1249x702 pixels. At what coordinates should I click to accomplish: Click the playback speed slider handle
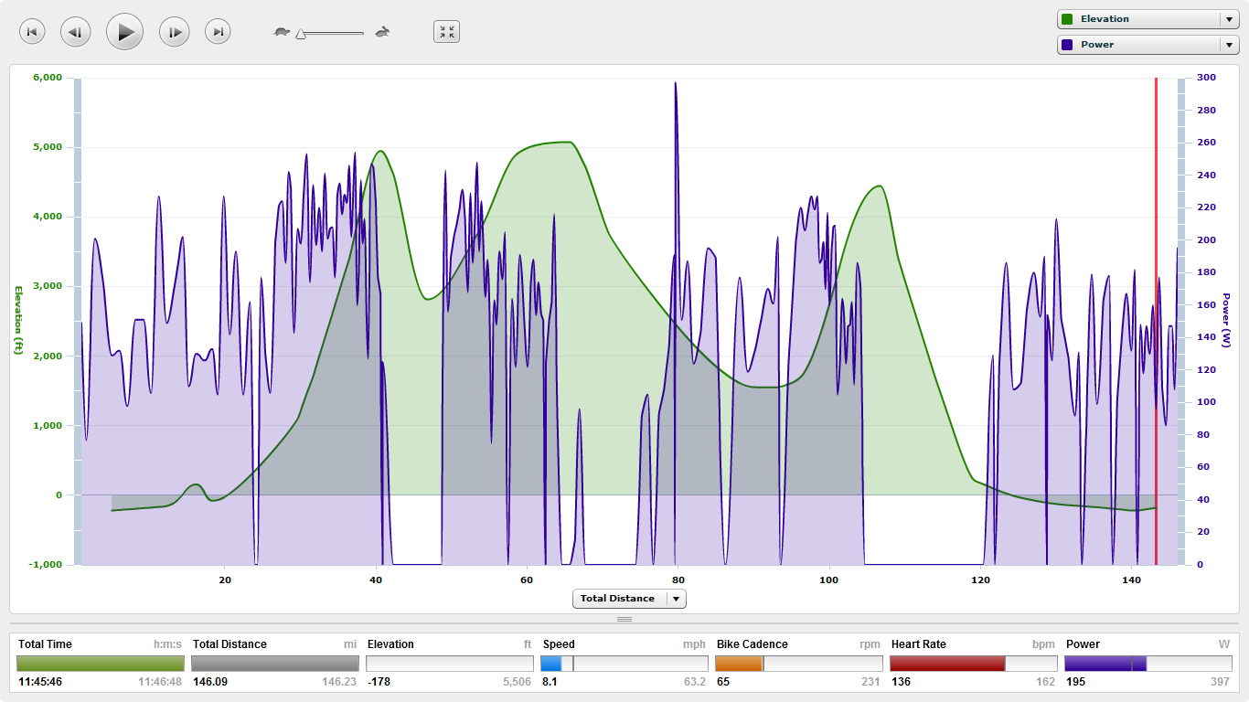[301, 34]
